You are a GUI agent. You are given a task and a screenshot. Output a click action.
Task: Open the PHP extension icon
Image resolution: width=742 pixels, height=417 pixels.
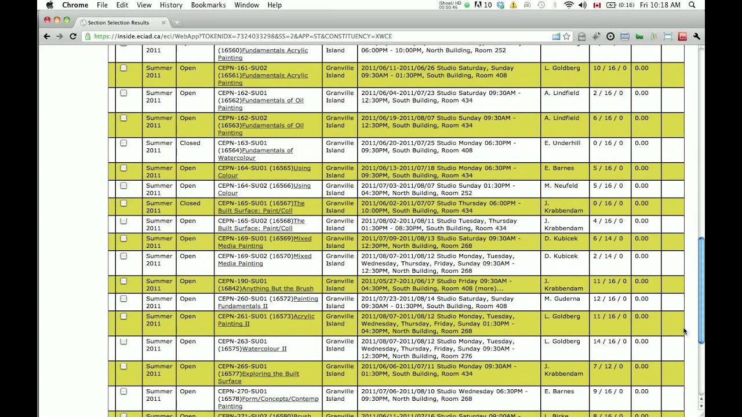click(625, 36)
